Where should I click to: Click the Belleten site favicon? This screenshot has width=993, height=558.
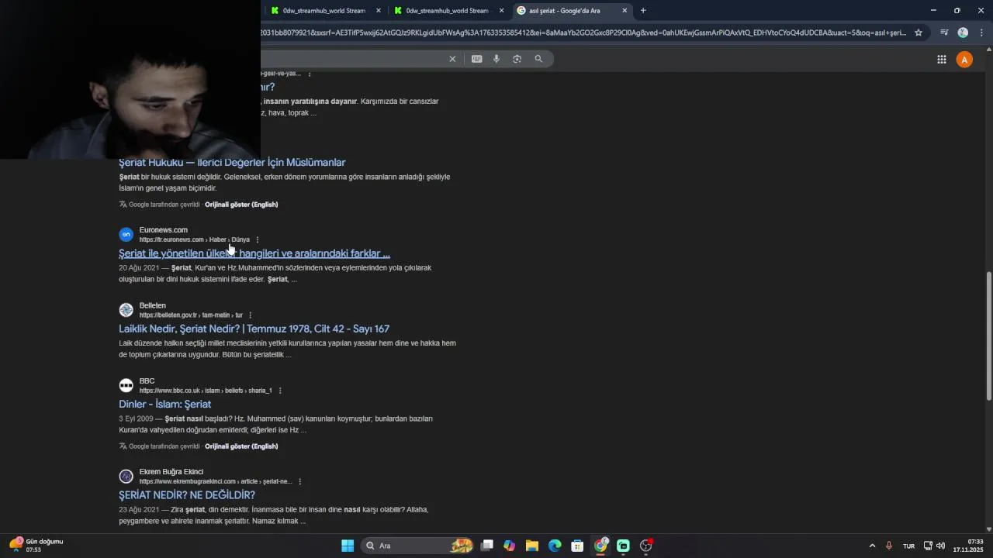[126, 310]
